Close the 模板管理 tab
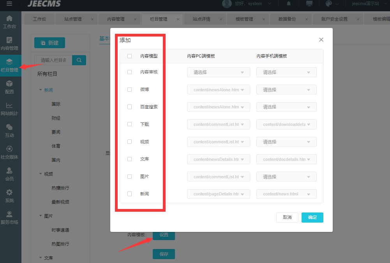The height and width of the screenshot is (263, 390). point(264,19)
